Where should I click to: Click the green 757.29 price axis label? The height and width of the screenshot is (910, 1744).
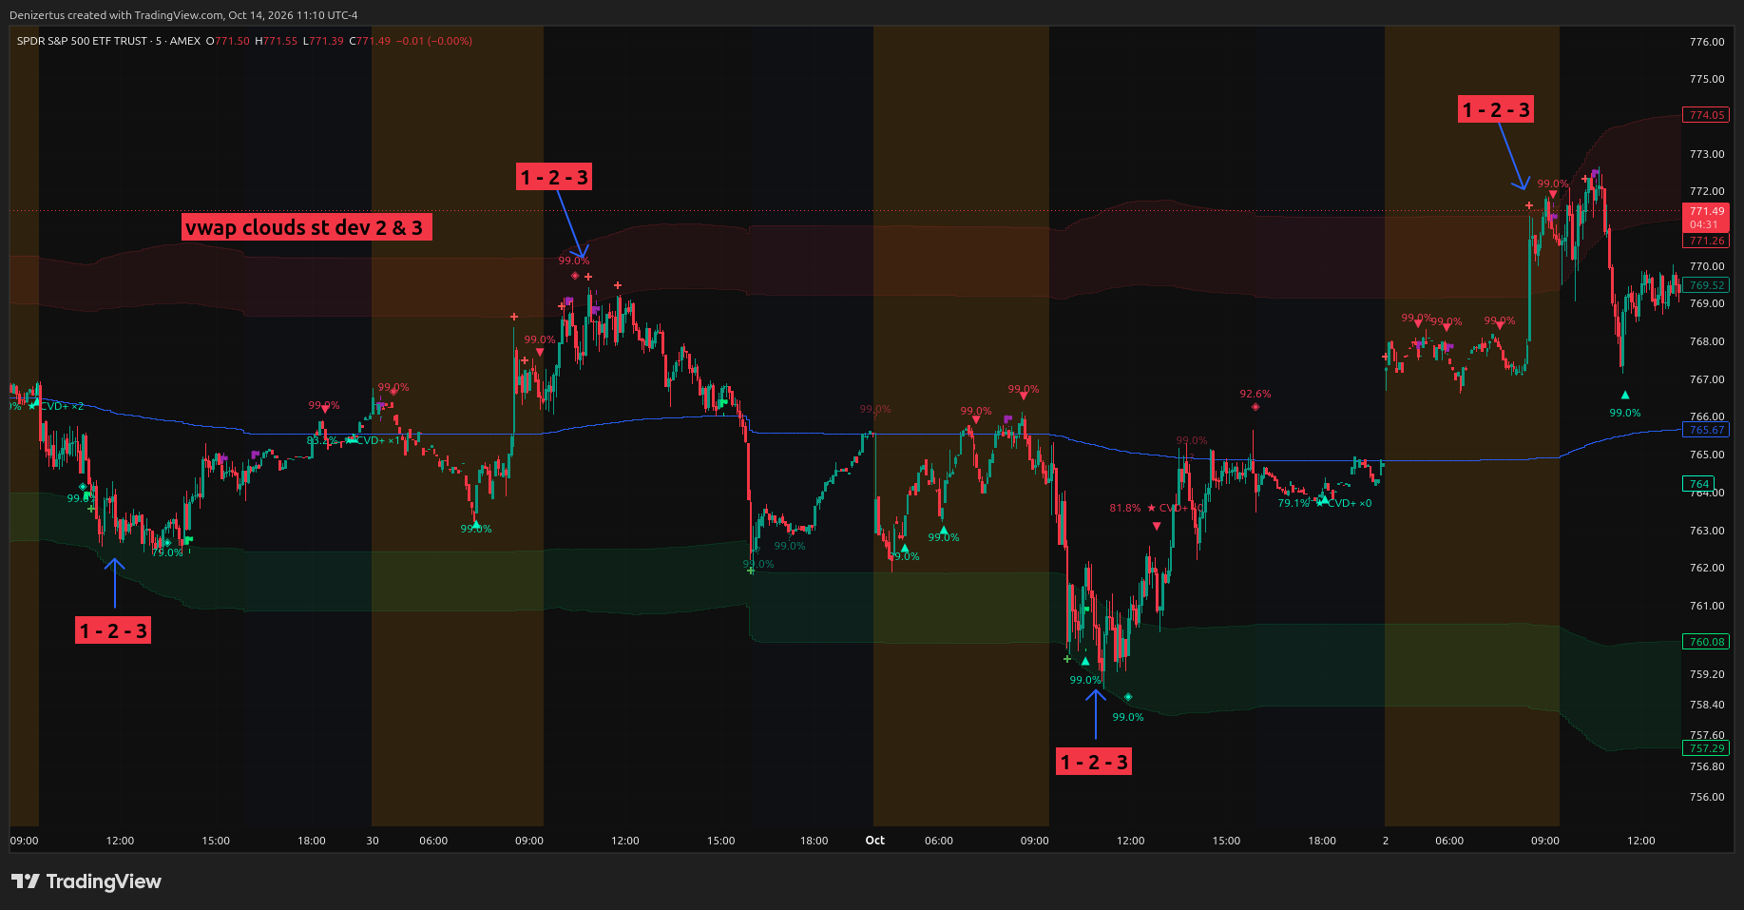[x=1706, y=748]
